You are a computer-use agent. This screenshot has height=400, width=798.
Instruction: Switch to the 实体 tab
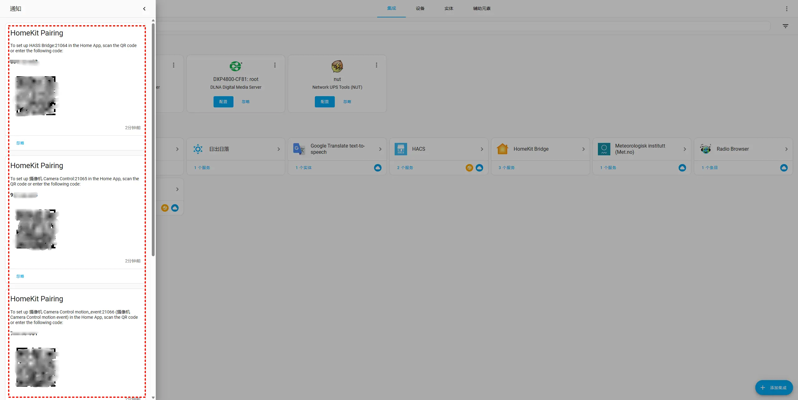tap(449, 8)
